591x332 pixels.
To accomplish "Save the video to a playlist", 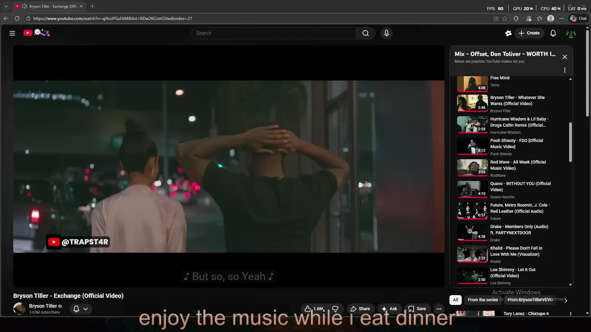I will click(417, 309).
